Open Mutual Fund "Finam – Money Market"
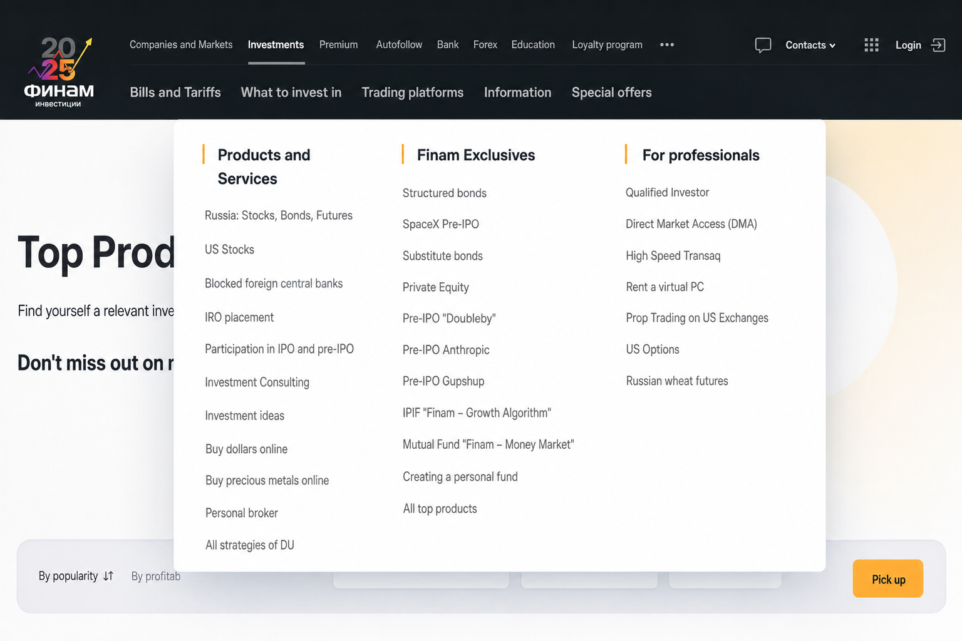Image resolution: width=962 pixels, height=641 pixels. (489, 444)
